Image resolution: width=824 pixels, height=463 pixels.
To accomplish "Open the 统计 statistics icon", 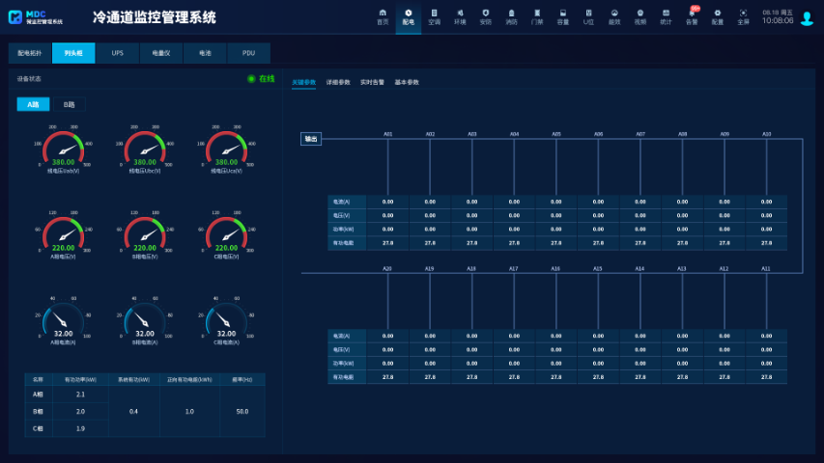I will coord(666,15).
